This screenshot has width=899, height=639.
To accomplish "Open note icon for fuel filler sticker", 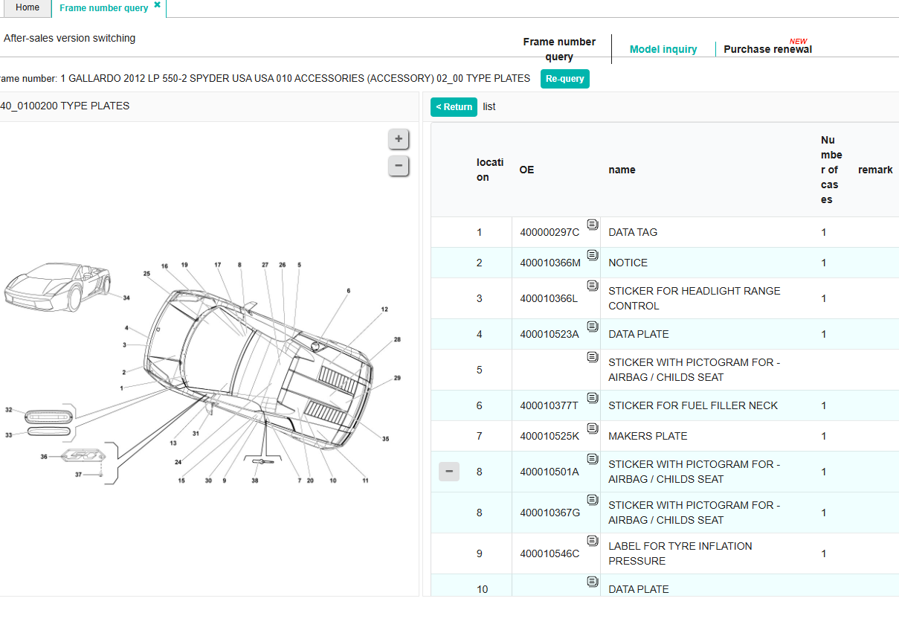I will click(x=592, y=398).
